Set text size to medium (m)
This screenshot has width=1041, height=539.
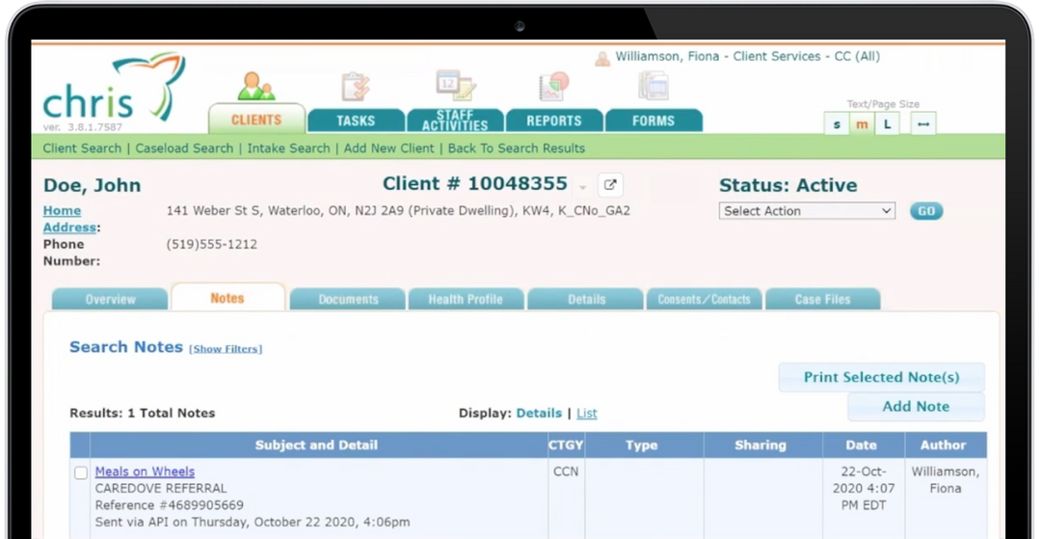coord(862,123)
